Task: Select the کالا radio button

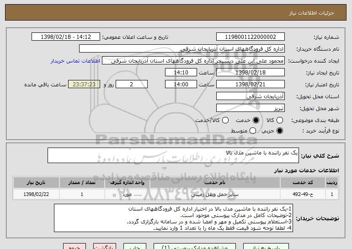Action: coord(280,121)
